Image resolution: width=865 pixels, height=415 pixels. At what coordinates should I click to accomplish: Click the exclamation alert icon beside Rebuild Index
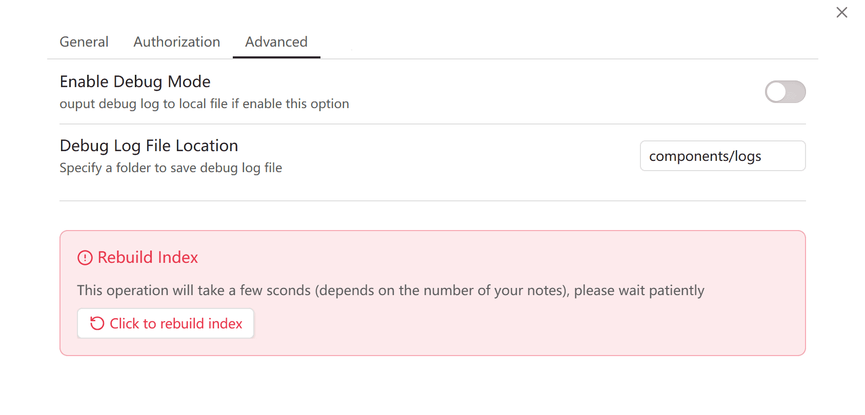(x=85, y=258)
